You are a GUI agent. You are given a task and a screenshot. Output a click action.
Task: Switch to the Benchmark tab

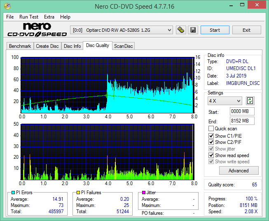20,46
